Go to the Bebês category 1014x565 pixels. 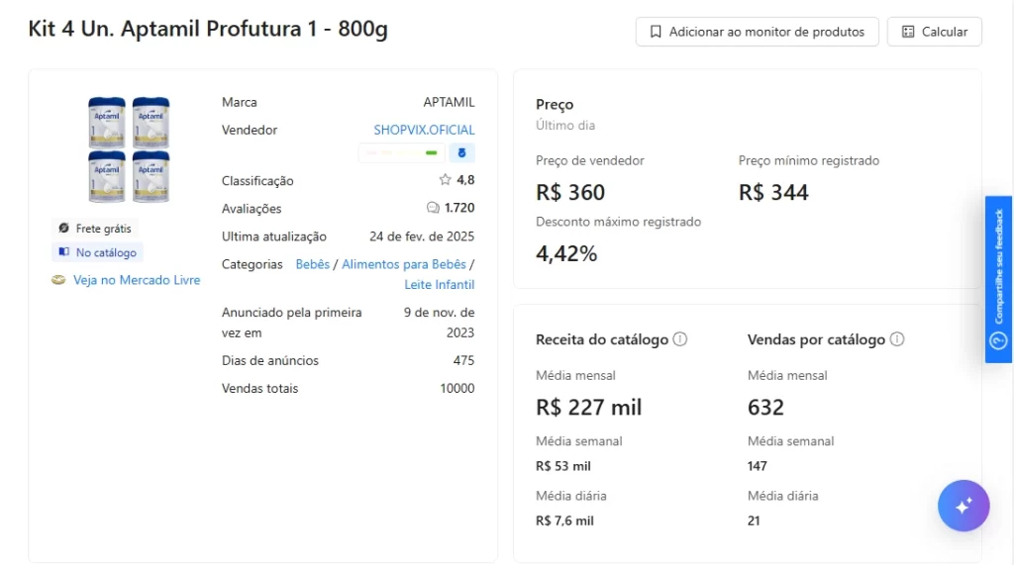pyautogui.click(x=312, y=264)
